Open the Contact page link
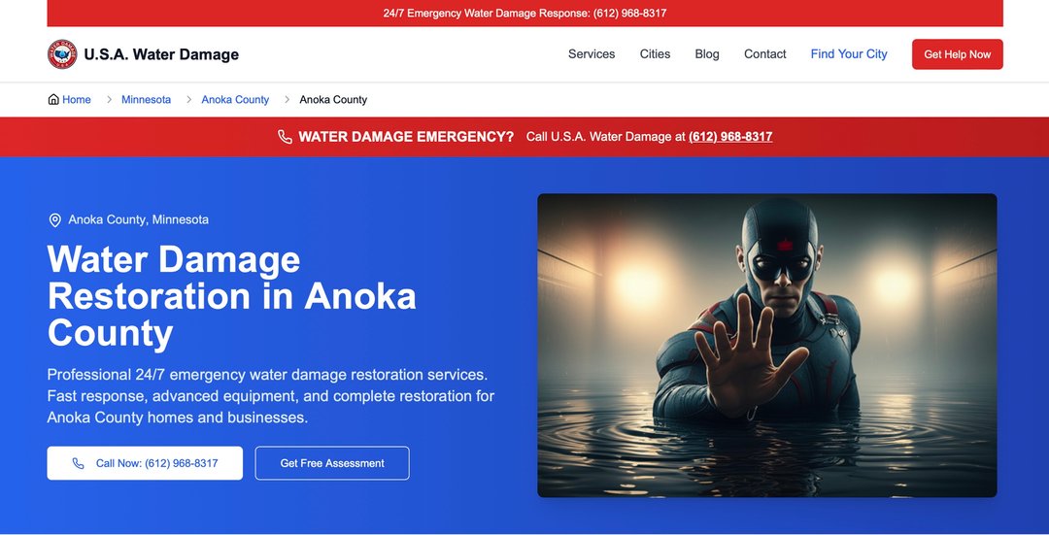 coord(765,54)
